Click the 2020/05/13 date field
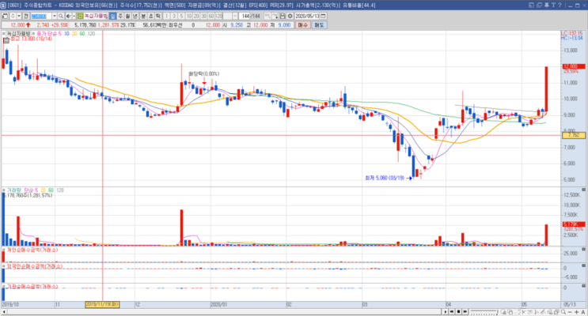The height and width of the screenshot is (316, 588). tap(308, 16)
